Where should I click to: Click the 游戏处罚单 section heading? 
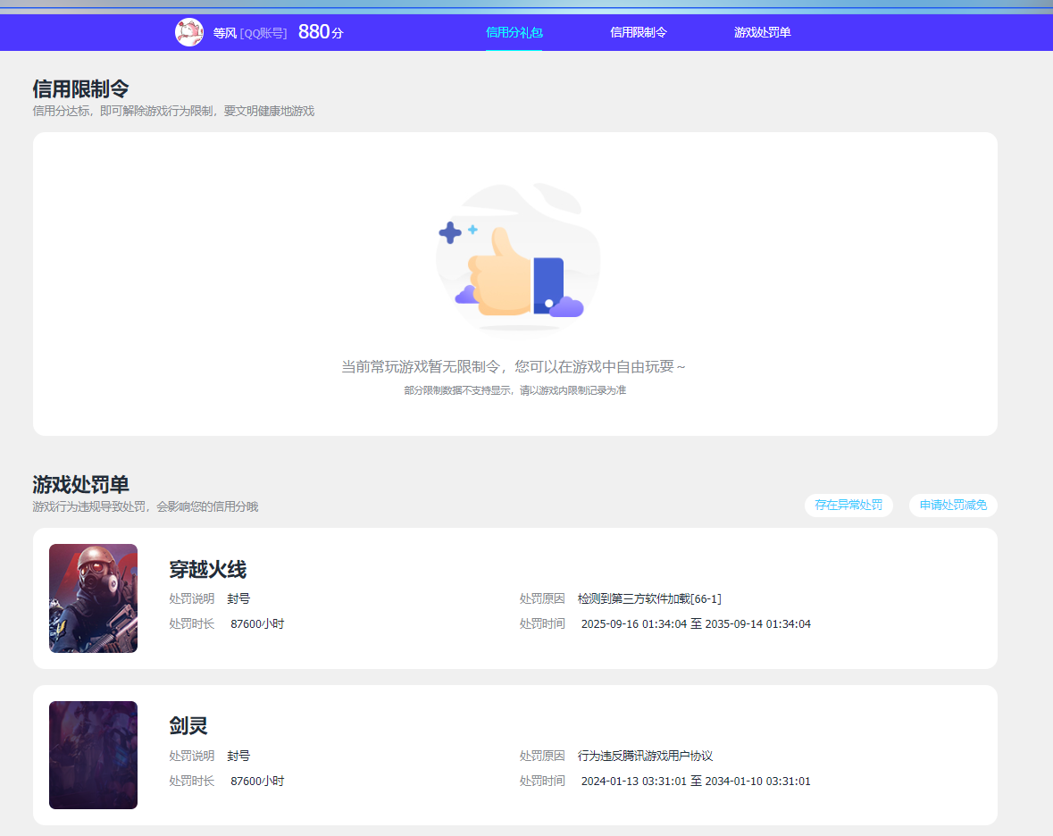tap(80, 484)
